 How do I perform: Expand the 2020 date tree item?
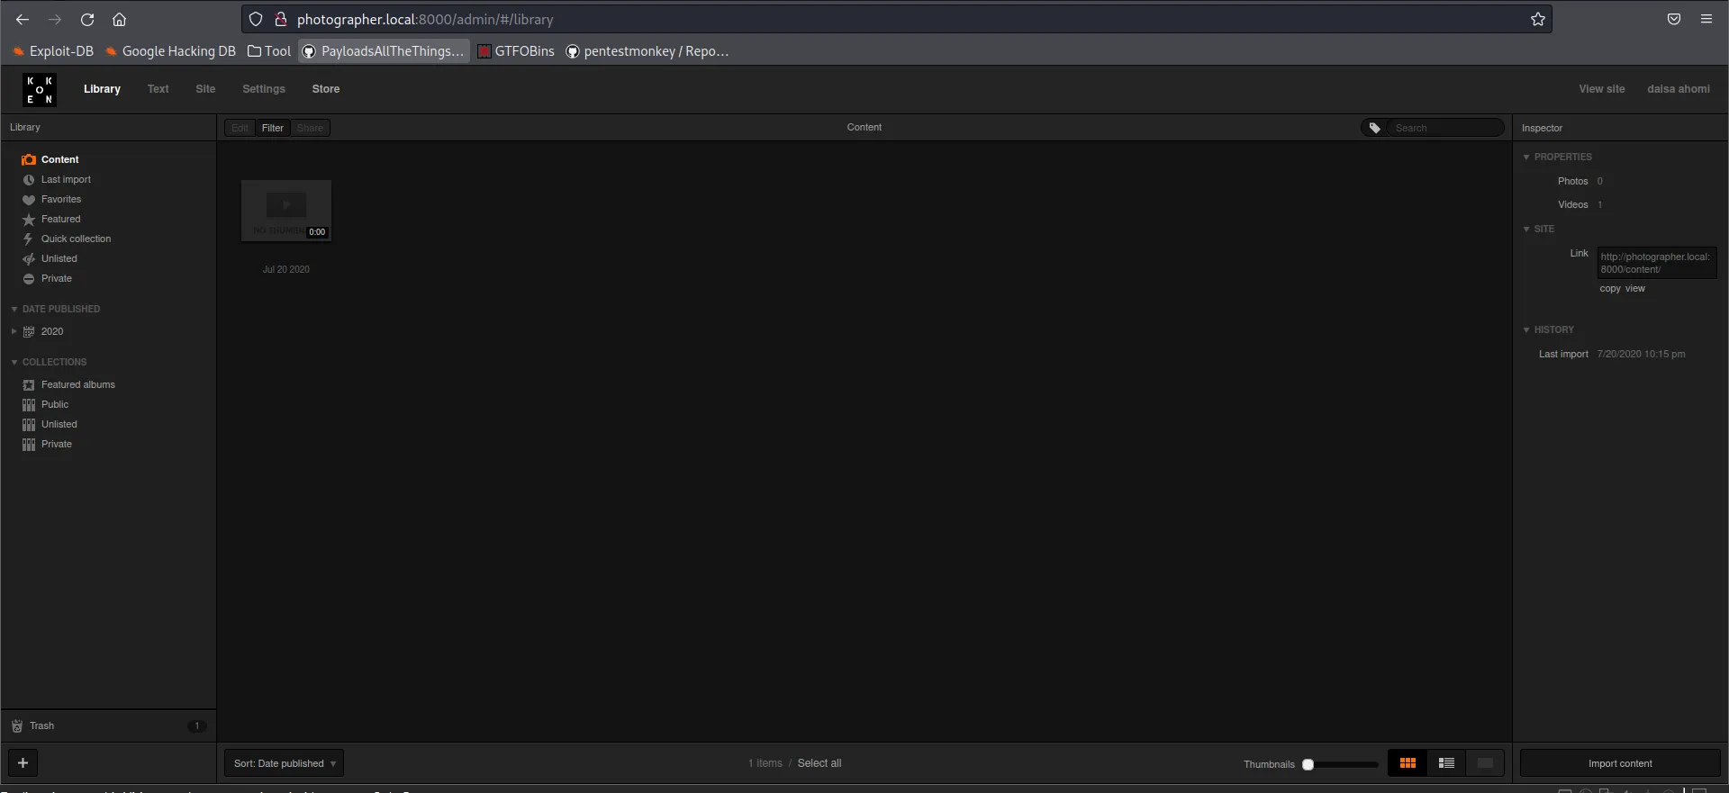click(x=14, y=332)
